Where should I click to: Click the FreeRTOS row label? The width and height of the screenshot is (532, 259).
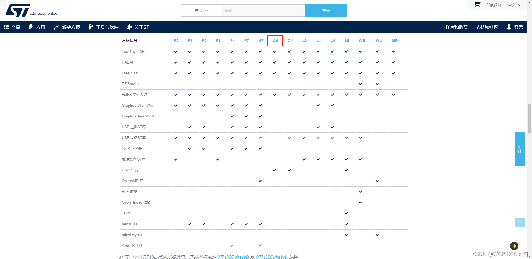[x=131, y=73]
